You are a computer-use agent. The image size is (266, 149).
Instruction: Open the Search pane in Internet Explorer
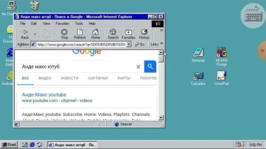(x=113, y=34)
